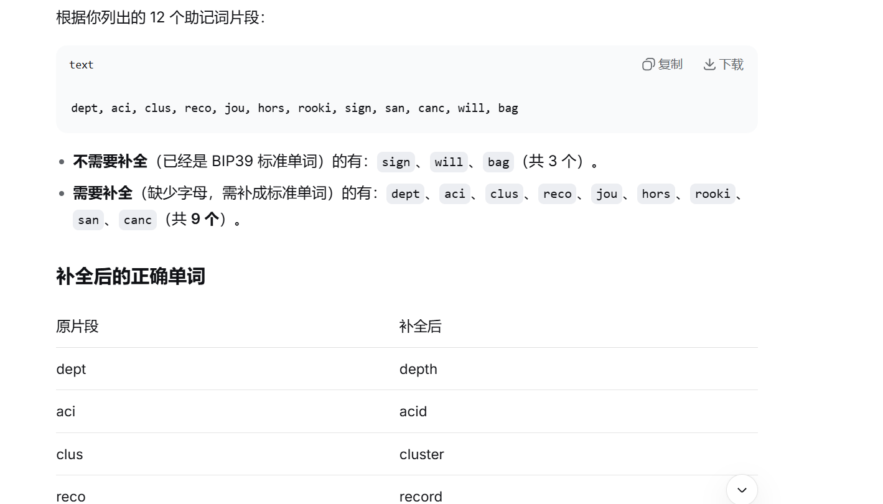Click table cell 'aci' in first column
Viewport: 883px width, 504px height.
65,411
